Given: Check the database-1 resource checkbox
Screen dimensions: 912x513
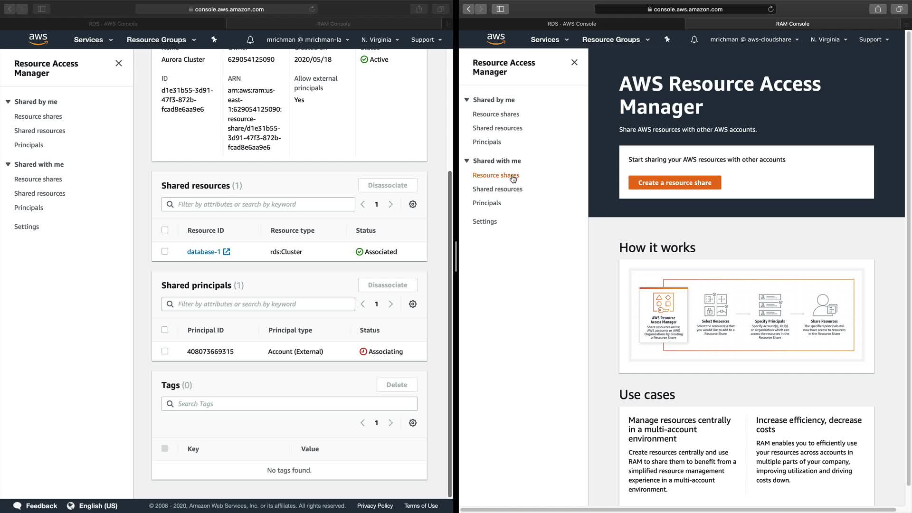Looking at the screenshot, I should point(165,251).
